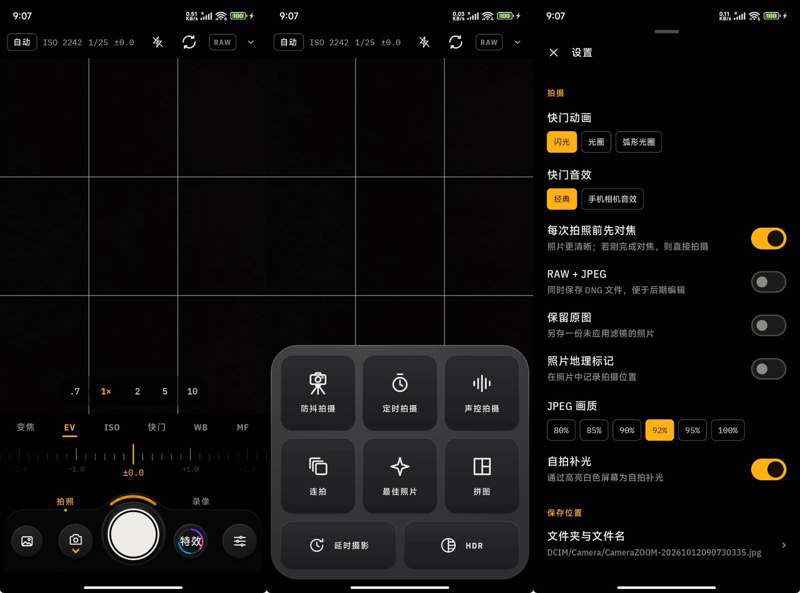Select 光圈 shutter animation

tap(596, 142)
